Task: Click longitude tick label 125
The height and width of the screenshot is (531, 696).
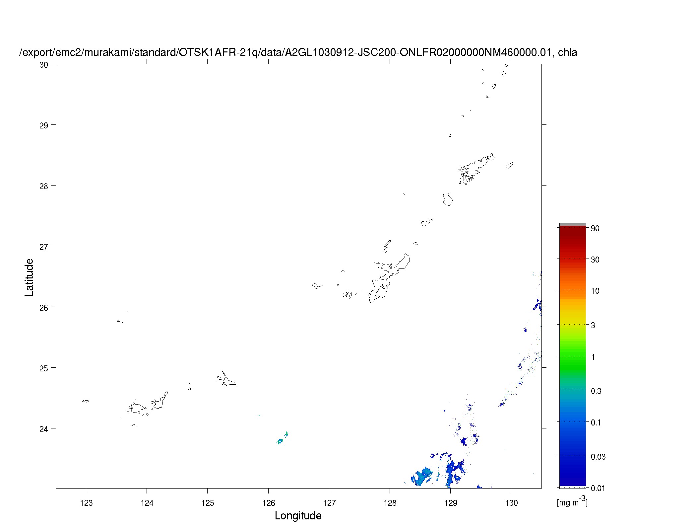Action: [208, 503]
